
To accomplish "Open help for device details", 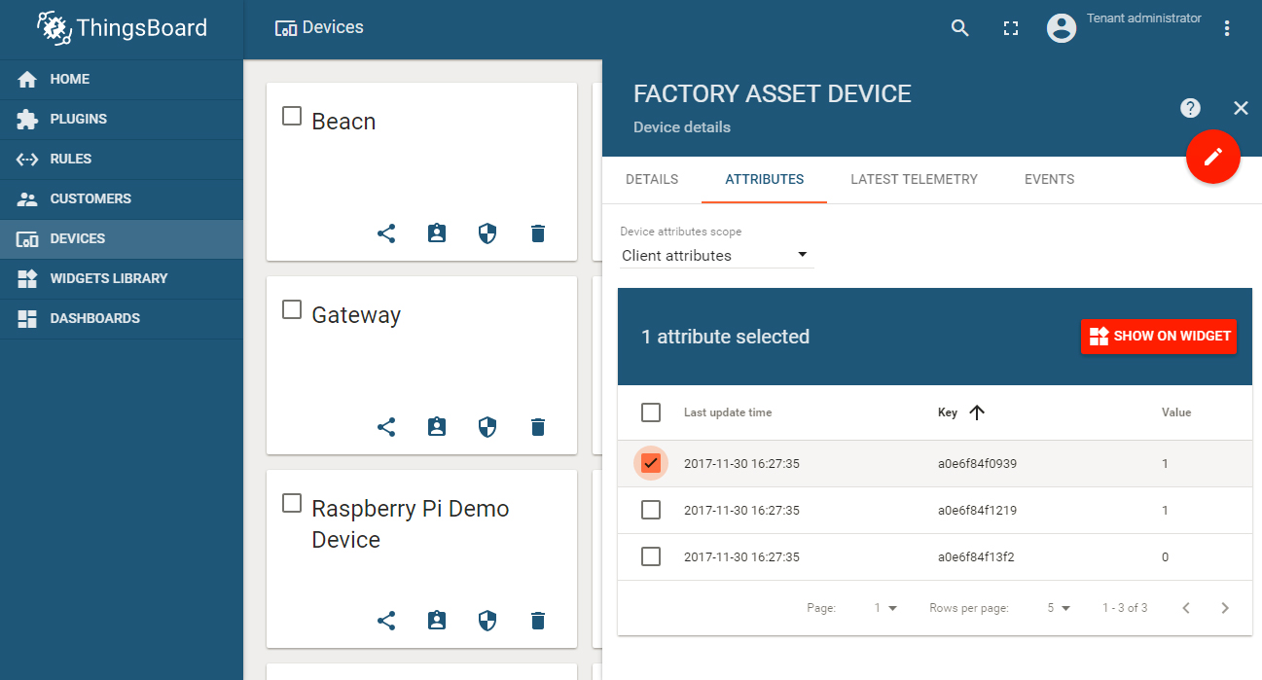I will point(1190,108).
